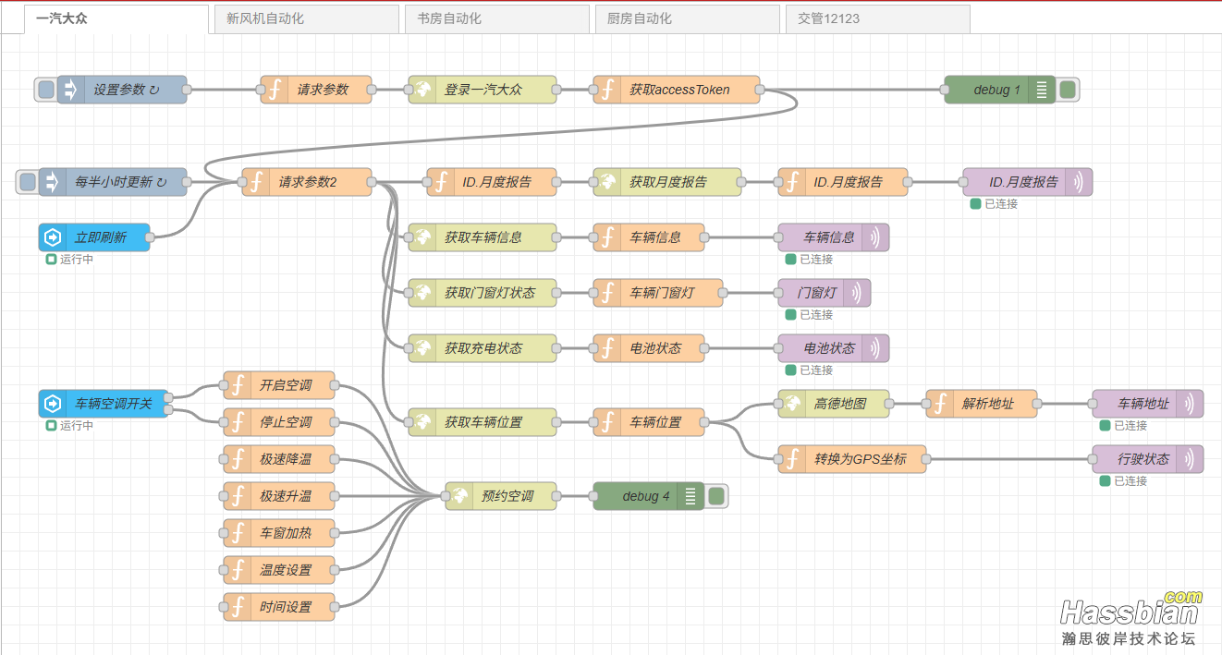Switch to the 新风机自动化 flow tab
Image resolution: width=1222 pixels, height=655 pixels.
[x=306, y=18]
